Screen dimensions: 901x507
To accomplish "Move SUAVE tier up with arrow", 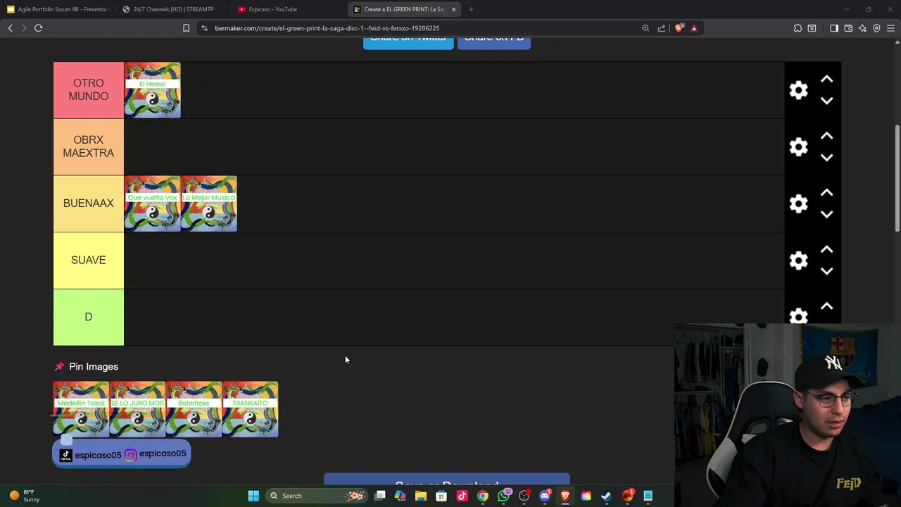I will 826,250.
